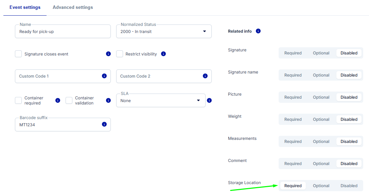Expand the SLA dropdown
369x196 pixels.
pos(161,100)
